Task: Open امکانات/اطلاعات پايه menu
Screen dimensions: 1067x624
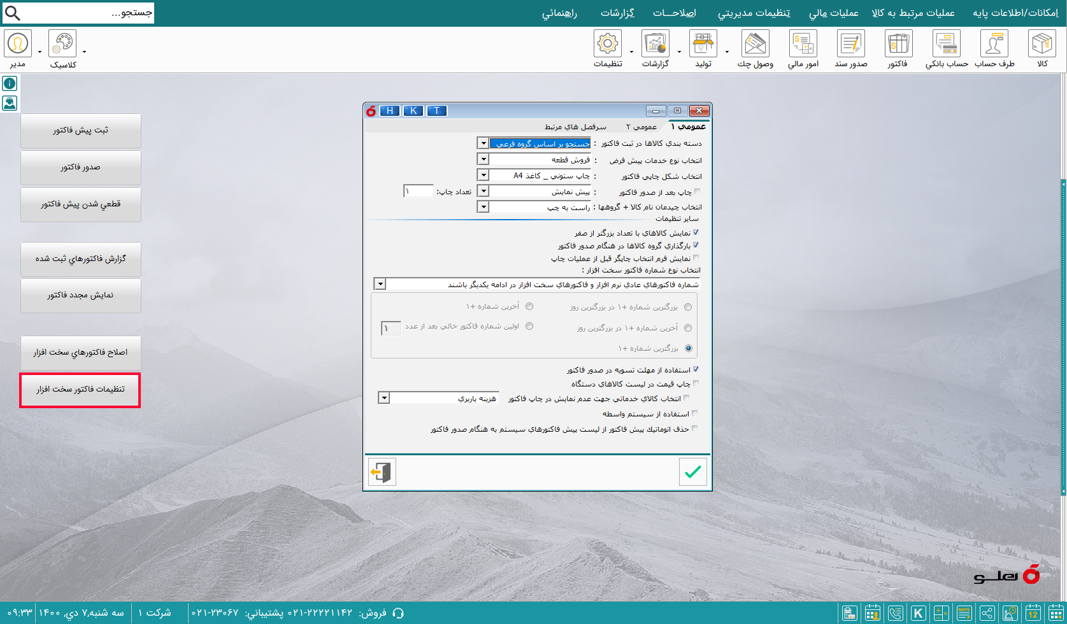Action: (1015, 13)
